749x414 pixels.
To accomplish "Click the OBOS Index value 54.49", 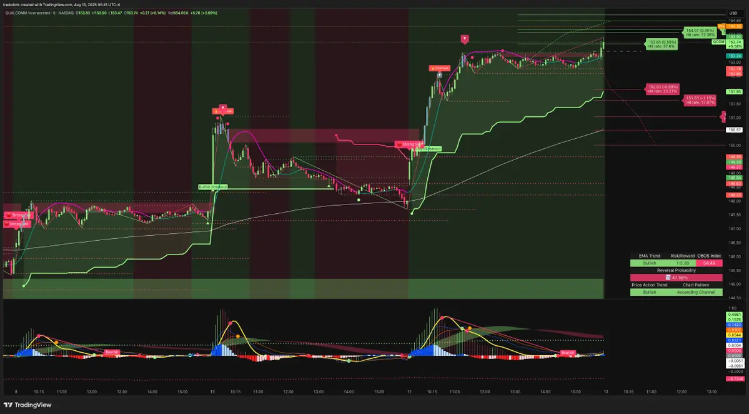I will point(710,263).
